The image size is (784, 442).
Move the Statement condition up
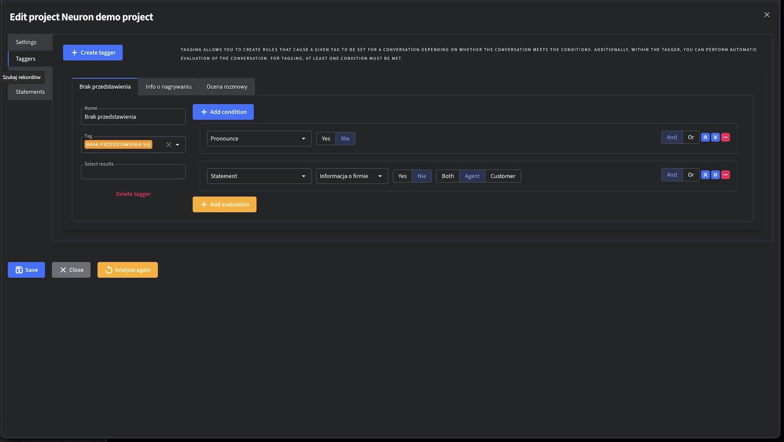pos(705,175)
